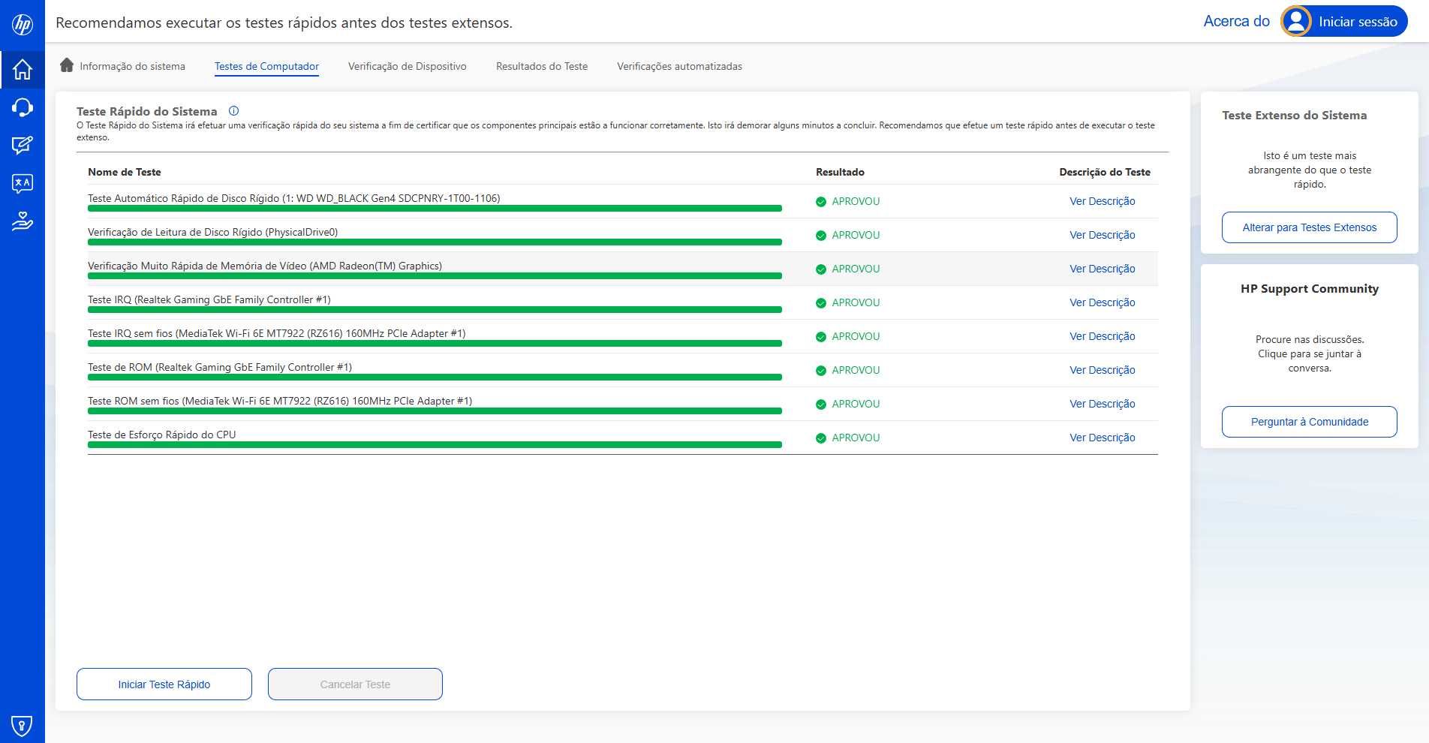Open the hand services sidebar icon

click(23, 221)
